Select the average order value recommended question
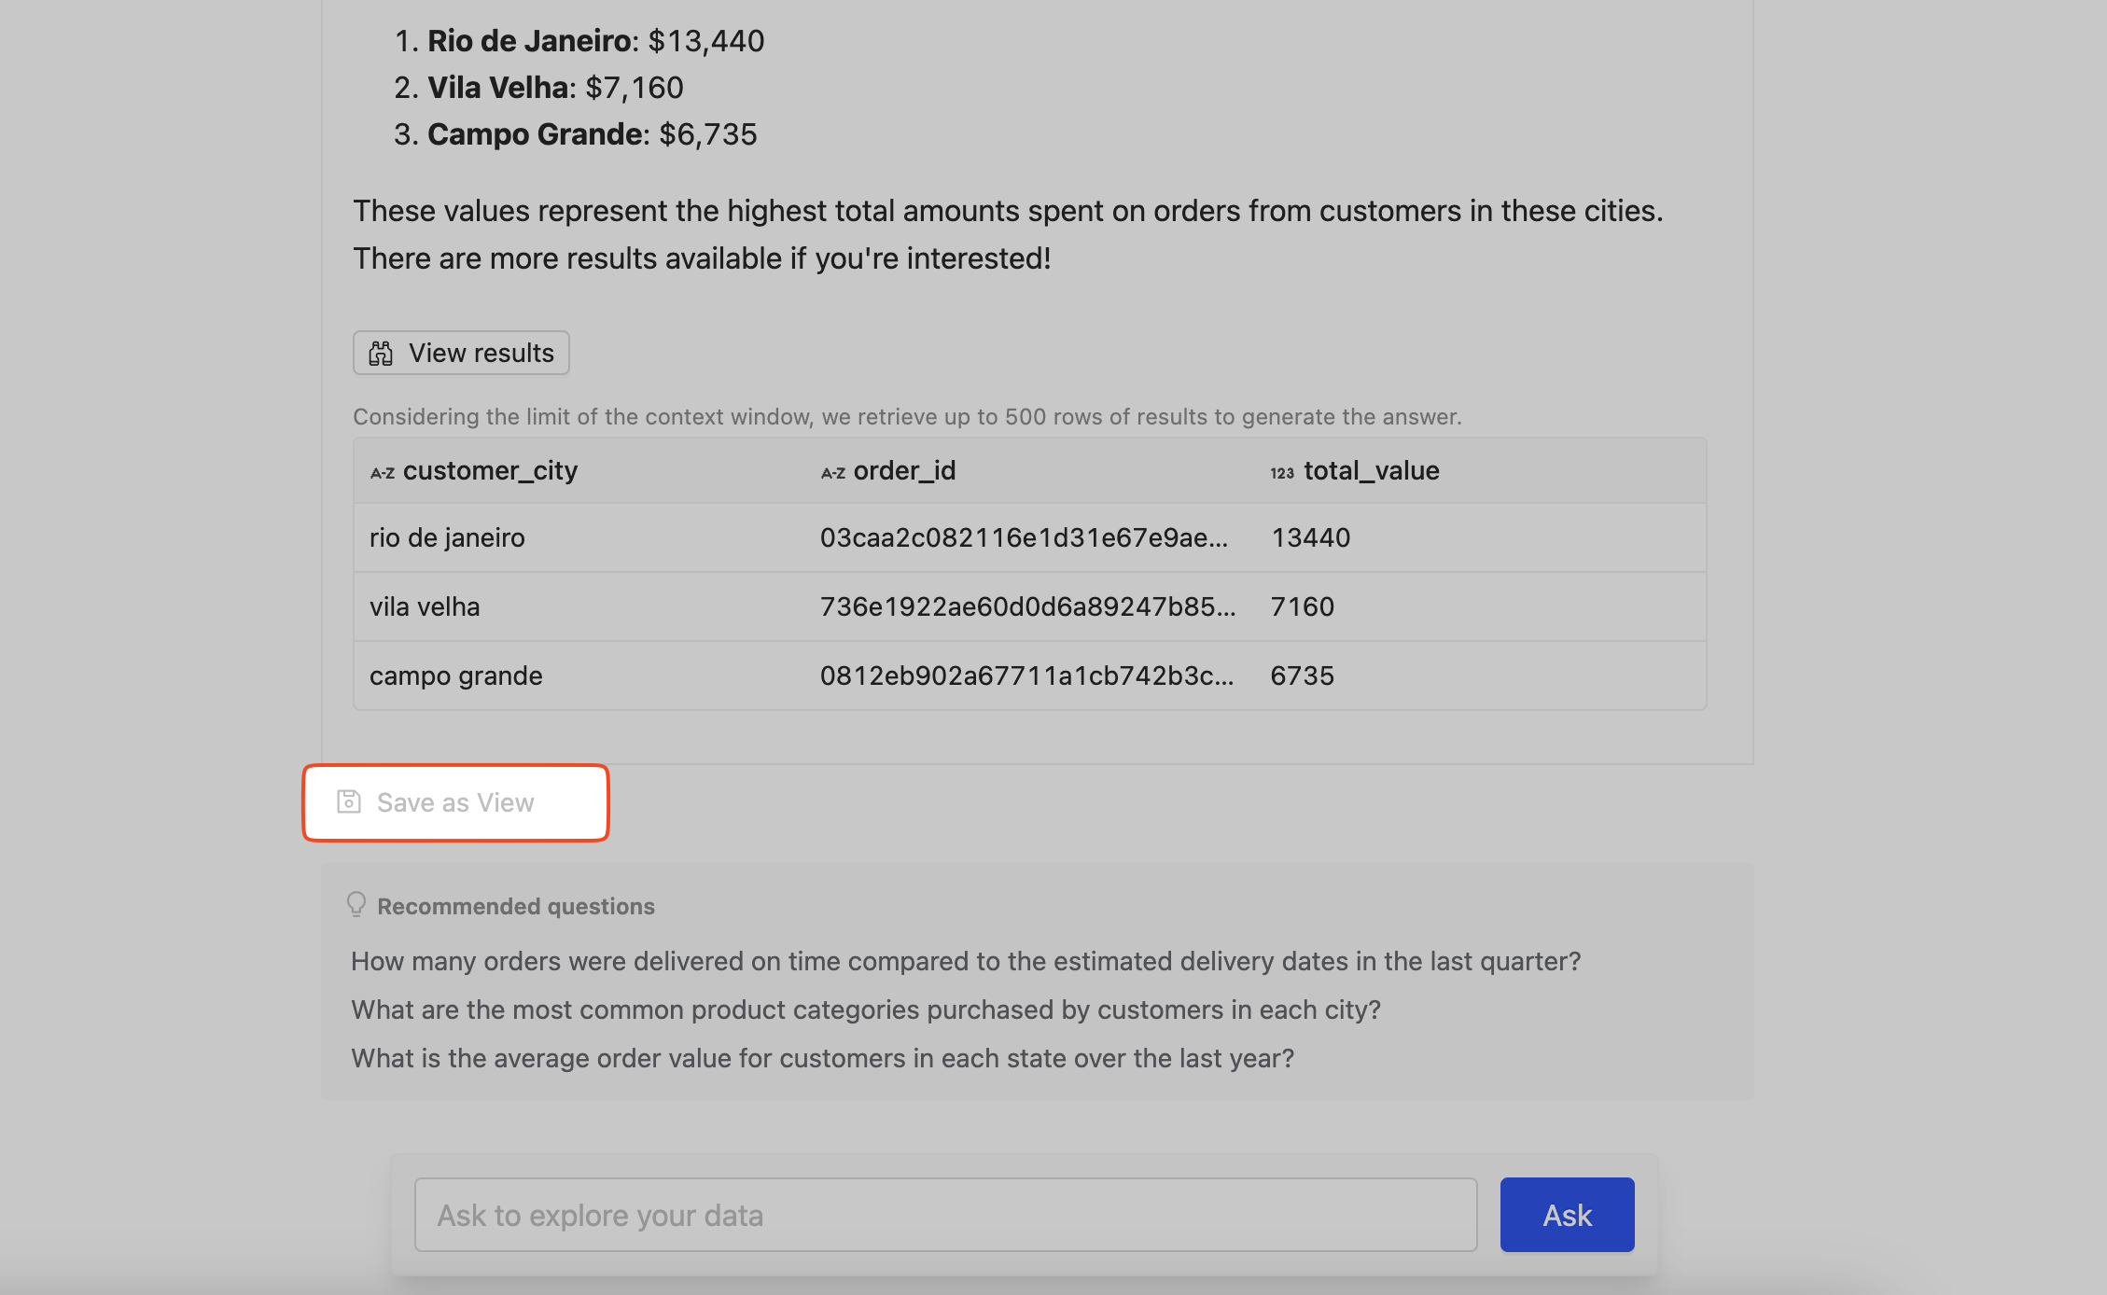 (823, 1059)
